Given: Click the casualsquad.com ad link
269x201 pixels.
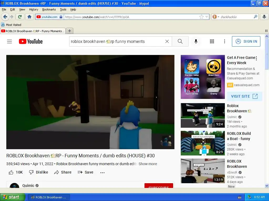Looking at the screenshot, I should [246, 85].
